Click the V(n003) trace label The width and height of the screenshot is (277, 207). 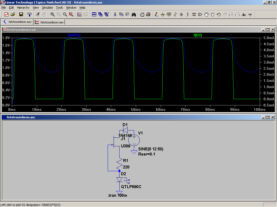74,35
